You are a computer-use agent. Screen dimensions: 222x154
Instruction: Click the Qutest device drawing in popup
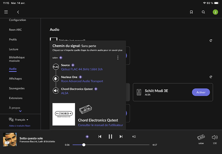(86, 109)
